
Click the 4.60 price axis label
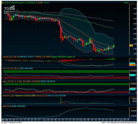click(x=135, y=29)
